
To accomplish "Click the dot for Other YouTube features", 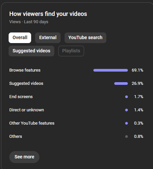I will [127, 123].
